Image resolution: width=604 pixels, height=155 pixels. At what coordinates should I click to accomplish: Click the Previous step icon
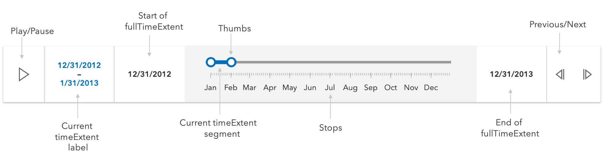pyautogui.click(x=560, y=75)
